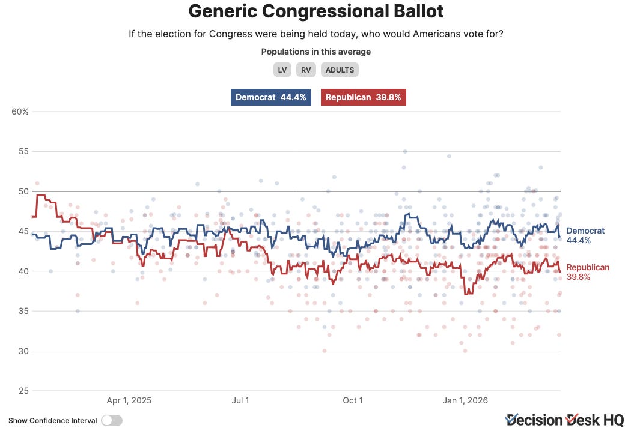Click the Oct 1 axis label
The image size is (634, 440).
353,400
